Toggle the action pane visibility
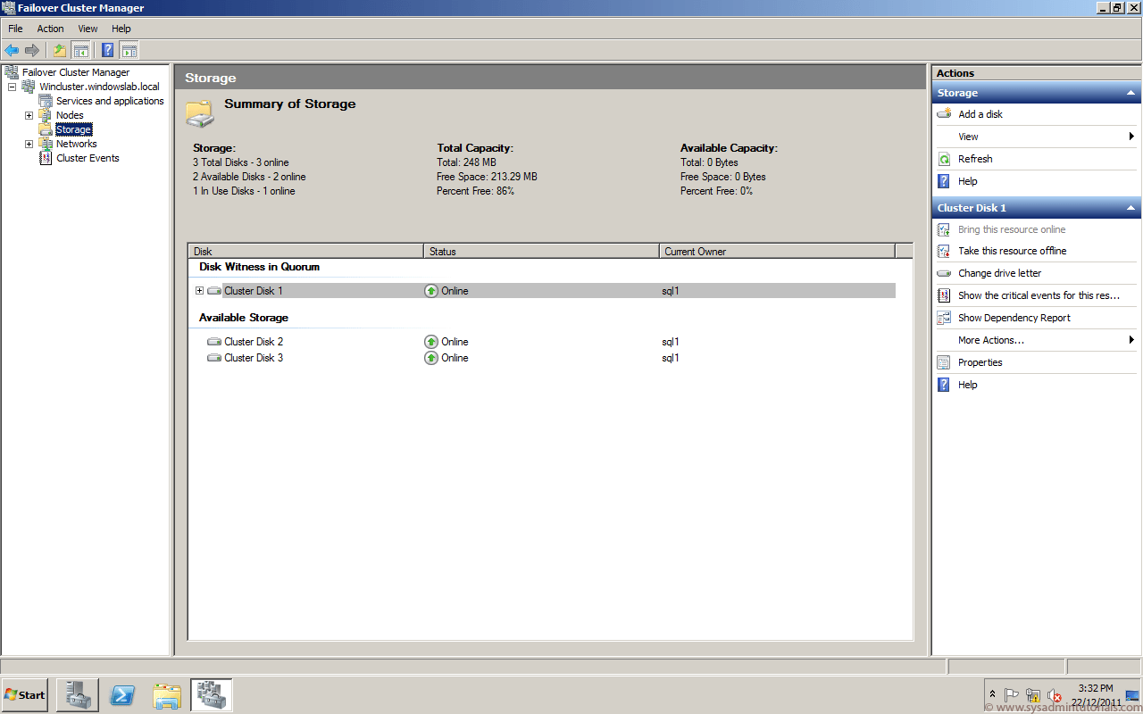 click(x=129, y=50)
